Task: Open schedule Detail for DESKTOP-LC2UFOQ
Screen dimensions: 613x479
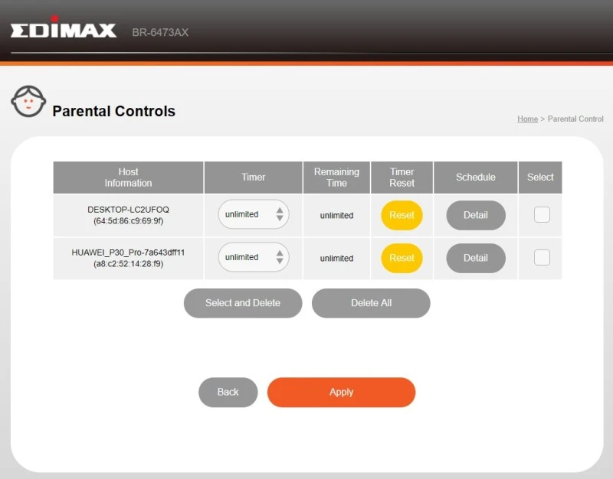Action: pyautogui.click(x=475, y=215)
